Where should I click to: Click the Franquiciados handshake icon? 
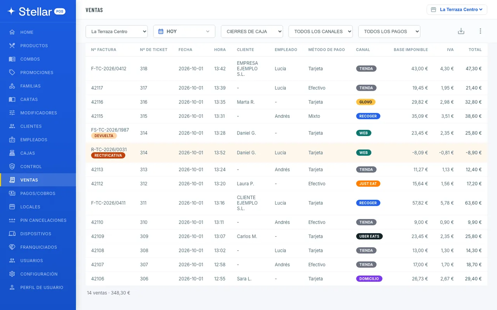pos(12,247)
